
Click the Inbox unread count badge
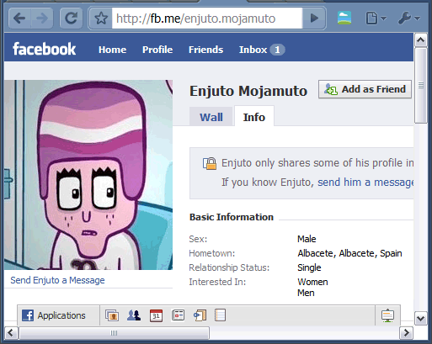(x=277, y=50)
